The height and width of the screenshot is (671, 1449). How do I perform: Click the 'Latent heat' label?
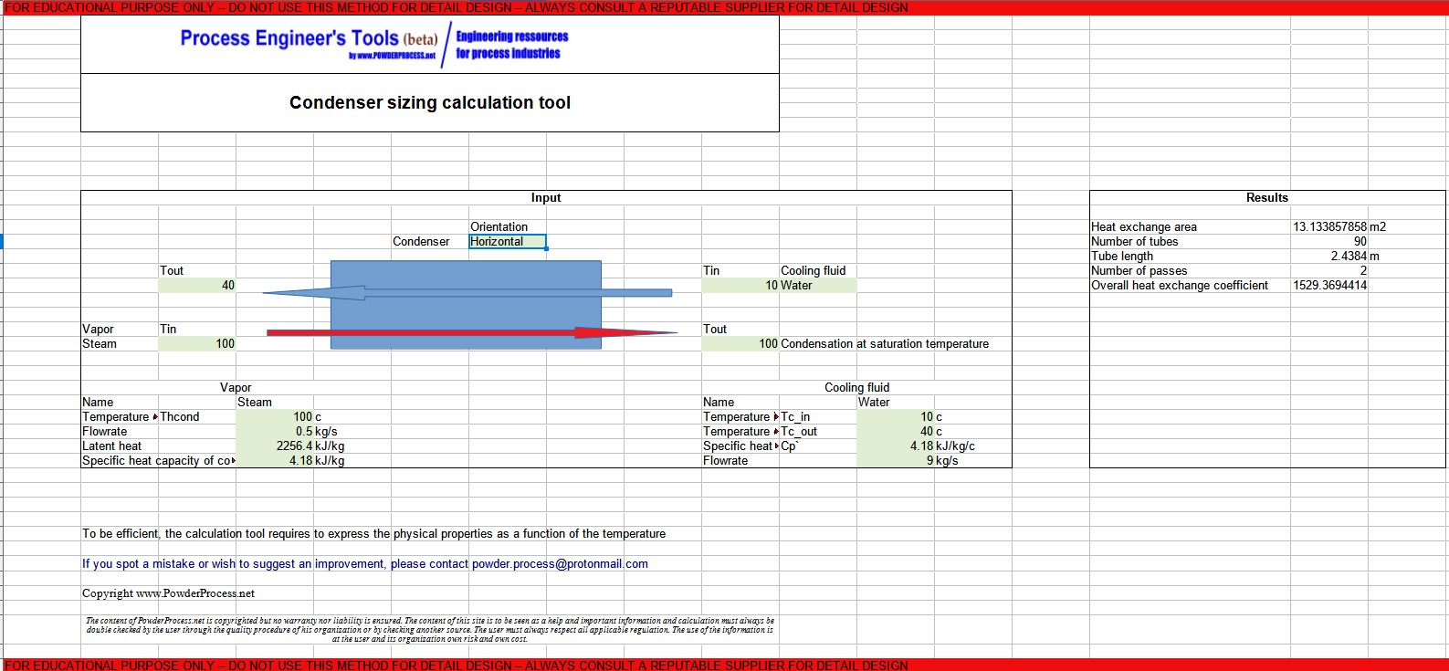(x=111, y=446)
